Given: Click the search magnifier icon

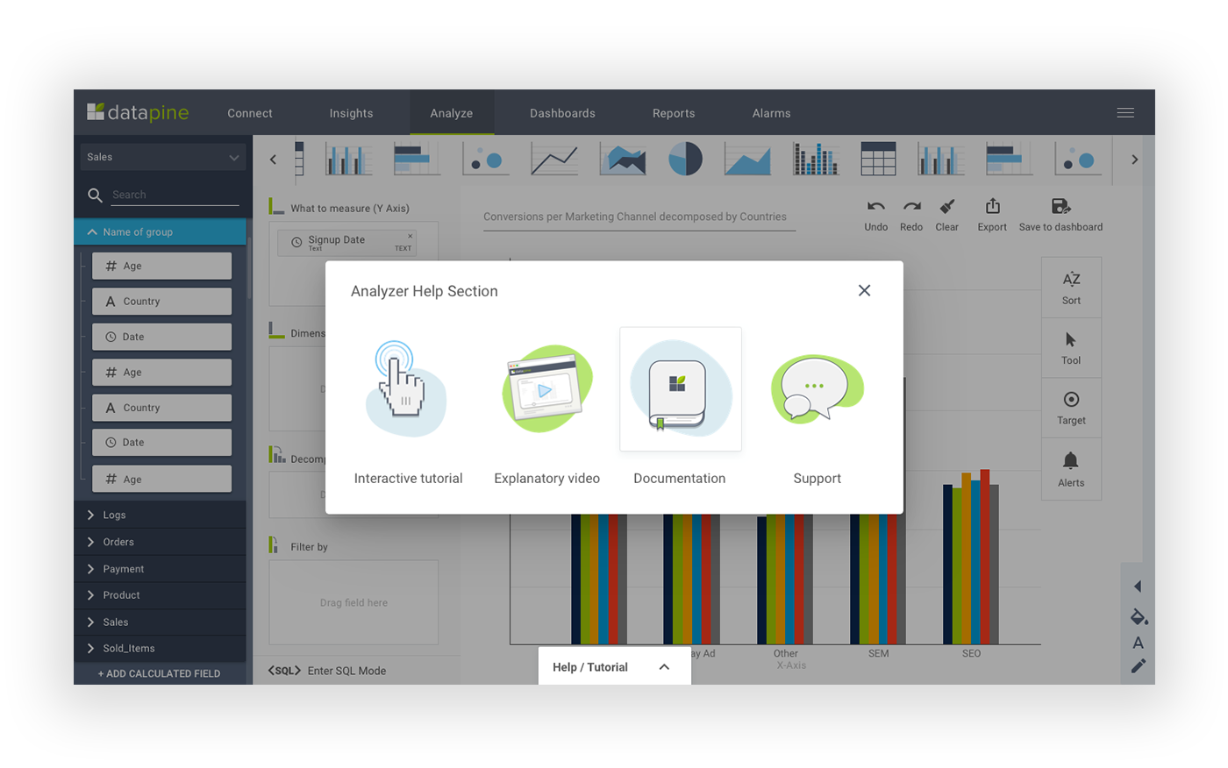Looking at the screenshot, I should tap(95, 195).
